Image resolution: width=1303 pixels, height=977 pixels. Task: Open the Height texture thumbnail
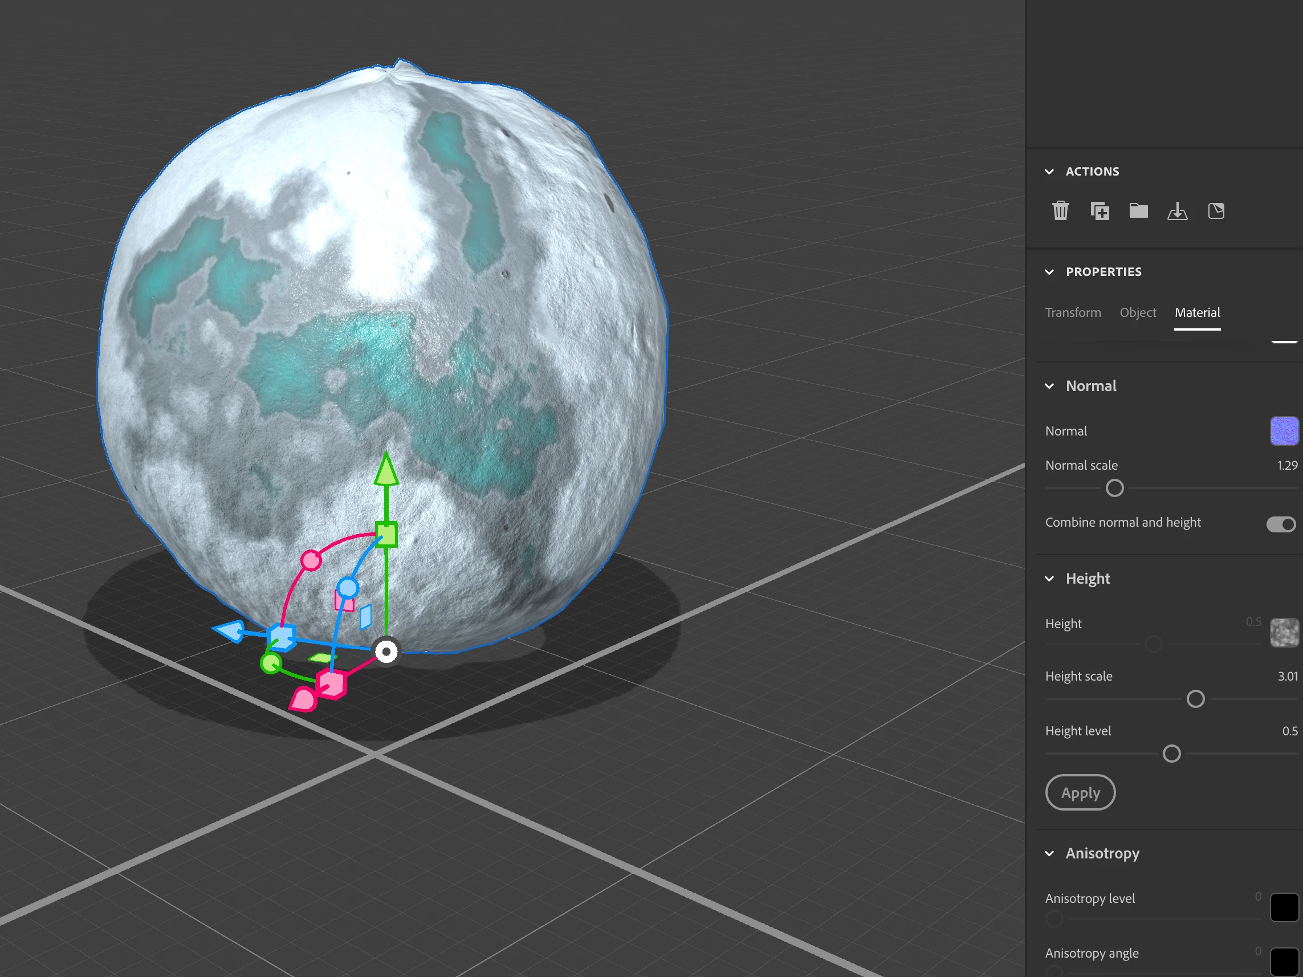coord(1284,633)
